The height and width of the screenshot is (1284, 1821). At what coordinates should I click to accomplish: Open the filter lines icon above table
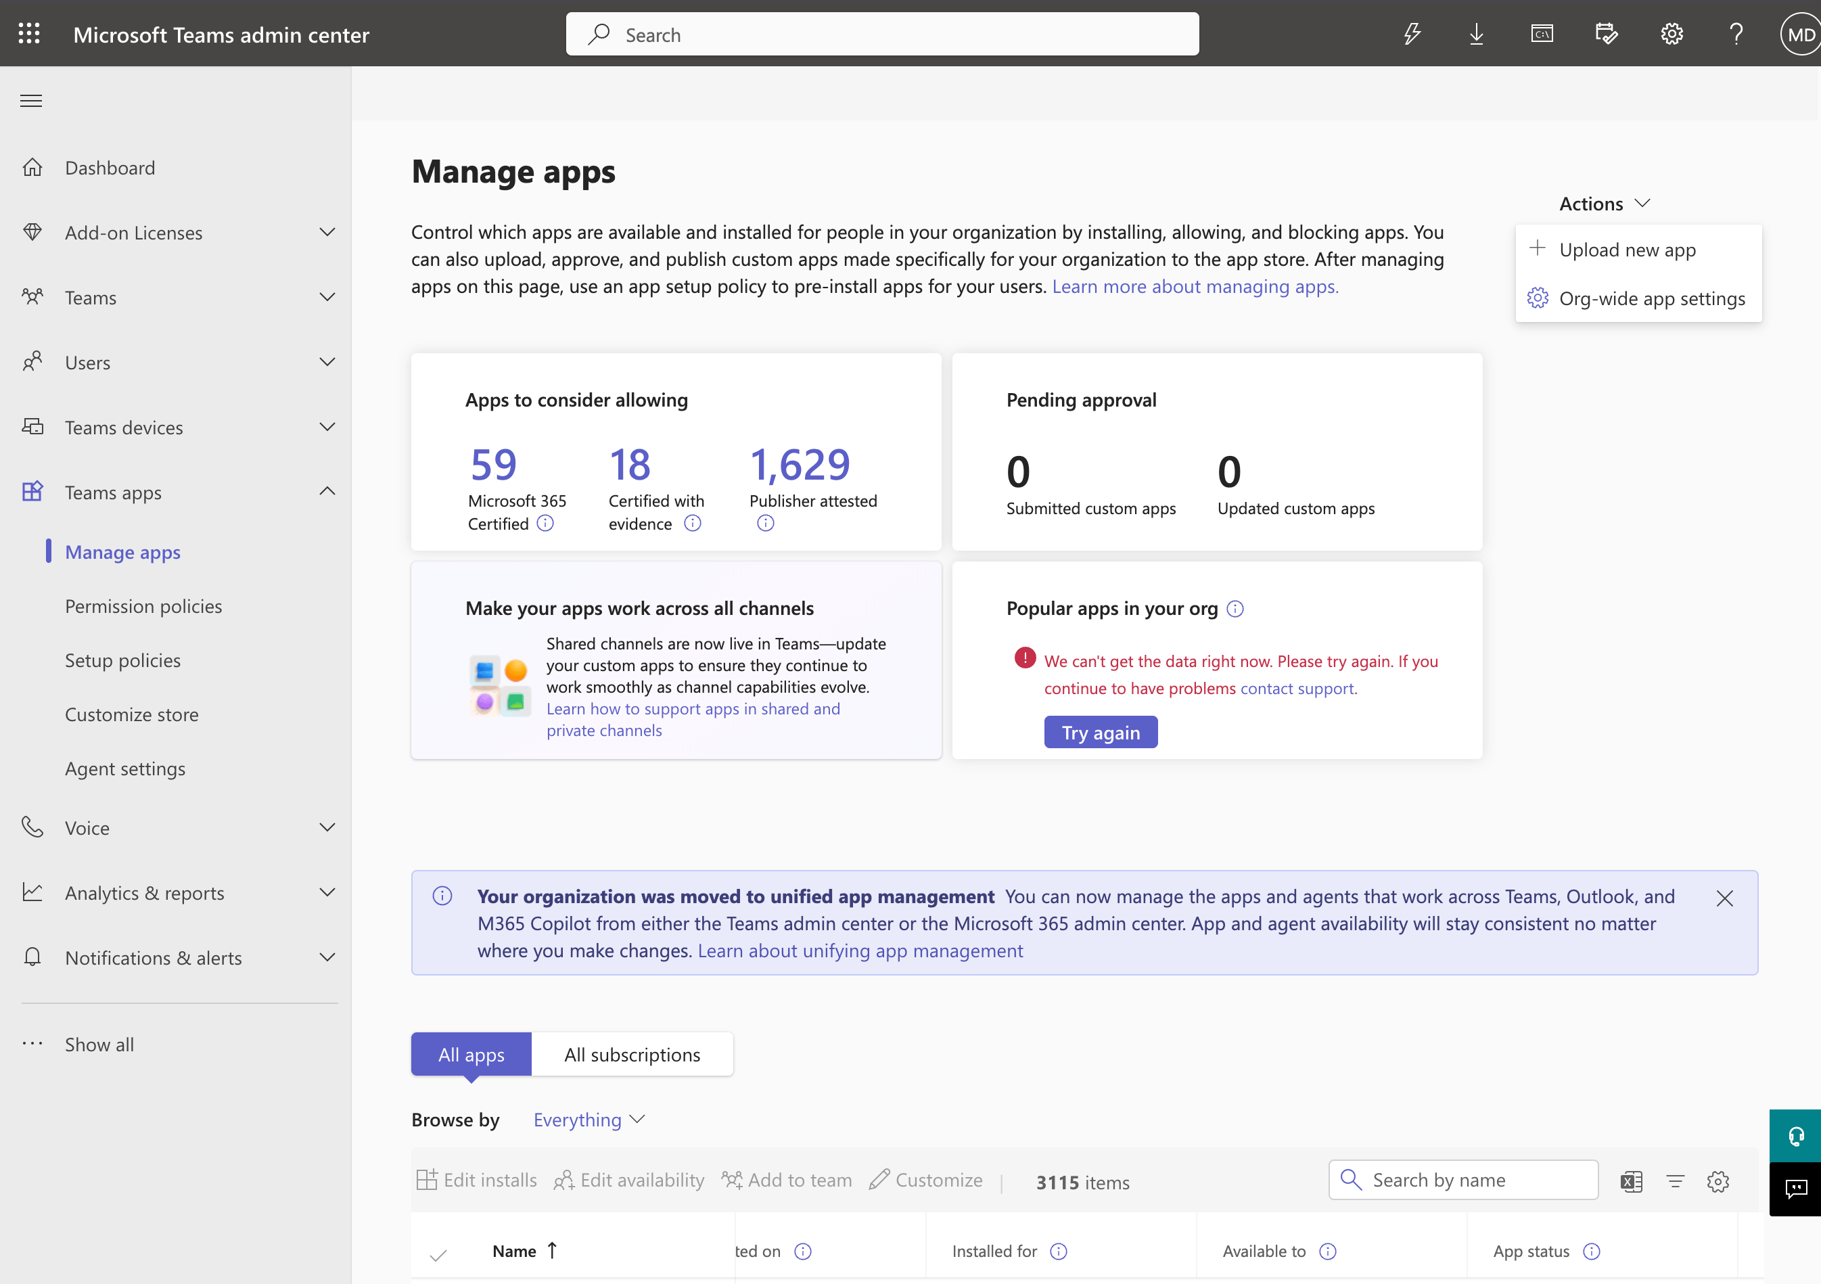tap(1675, 1181)
